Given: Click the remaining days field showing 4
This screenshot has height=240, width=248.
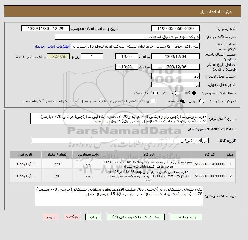Looking at the screenshot, I should pos(92,56).
